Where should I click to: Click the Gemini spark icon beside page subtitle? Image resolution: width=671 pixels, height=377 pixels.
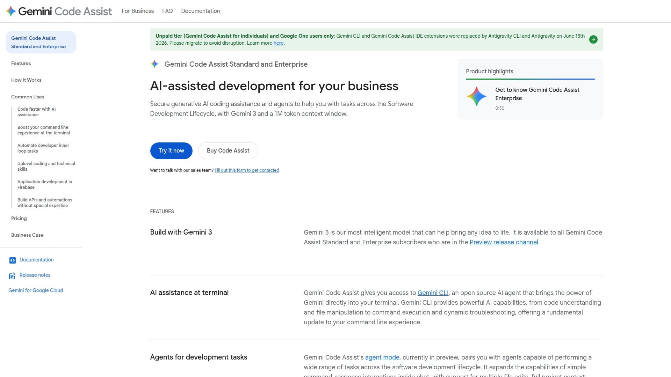(x=154, y=64)
